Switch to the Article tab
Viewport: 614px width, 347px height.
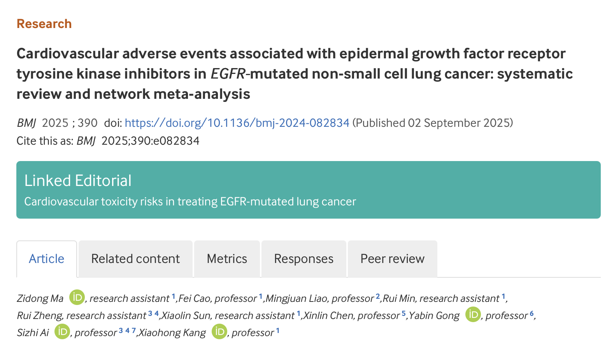pos(47,259)
